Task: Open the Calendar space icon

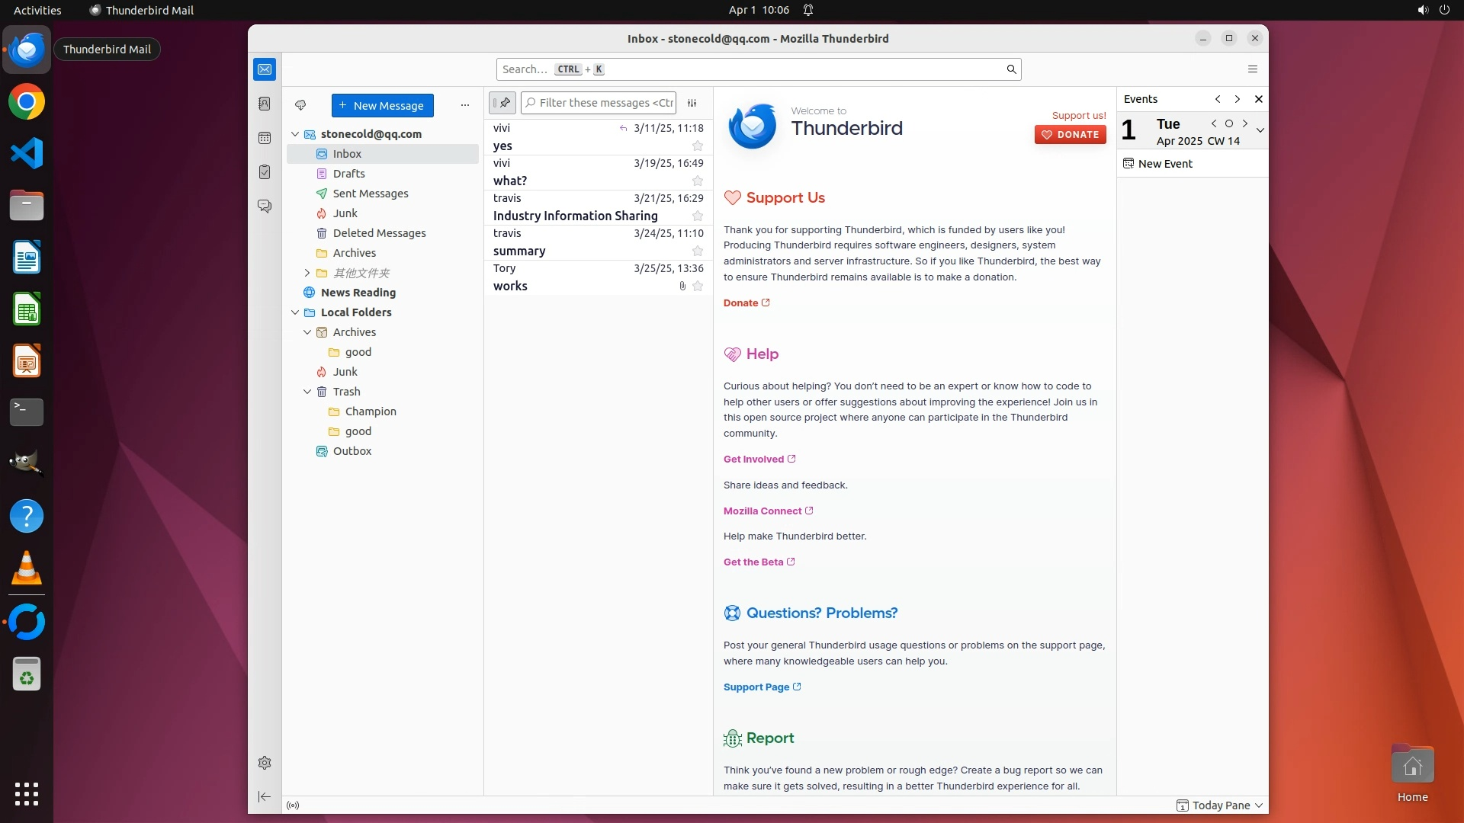Action: click(x=265, y=138)
